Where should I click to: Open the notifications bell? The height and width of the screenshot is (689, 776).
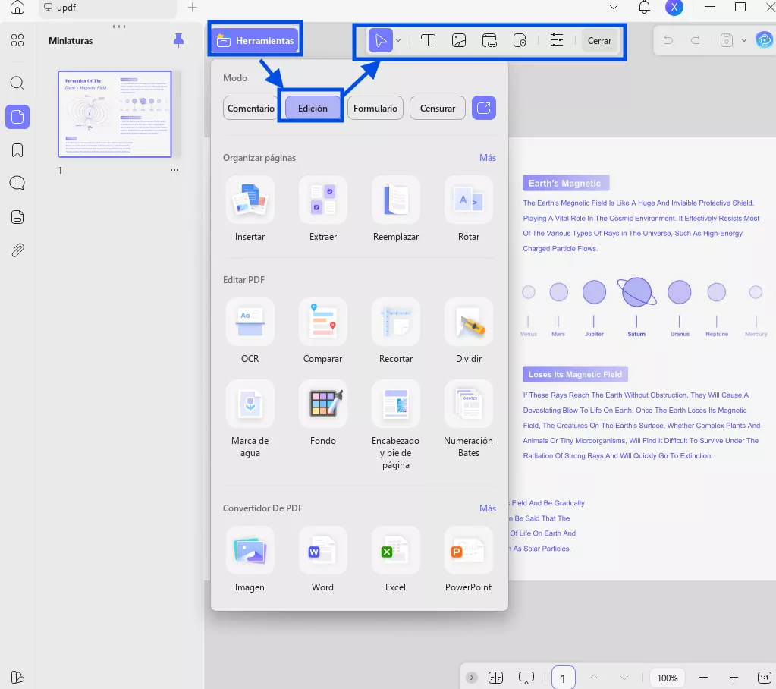(x=644, y=8)
